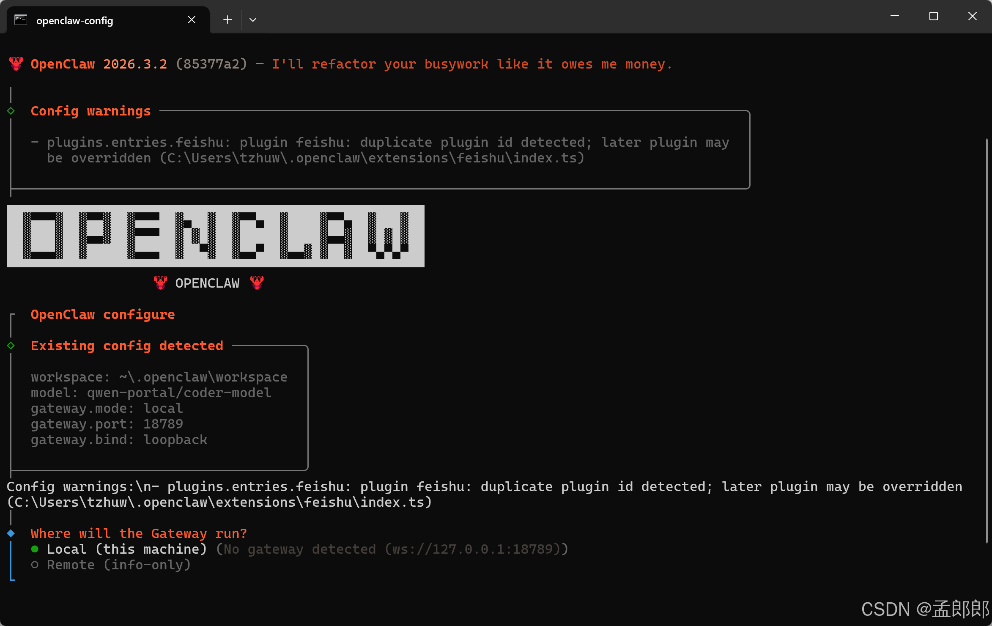This screenshot has width=992, height=626.
Task: Click the green diamond next to Config warnings
Action: point(11,110)
